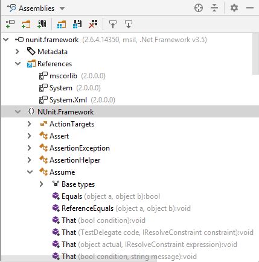Open the Assemblies view dropdown

coord(62,8)
